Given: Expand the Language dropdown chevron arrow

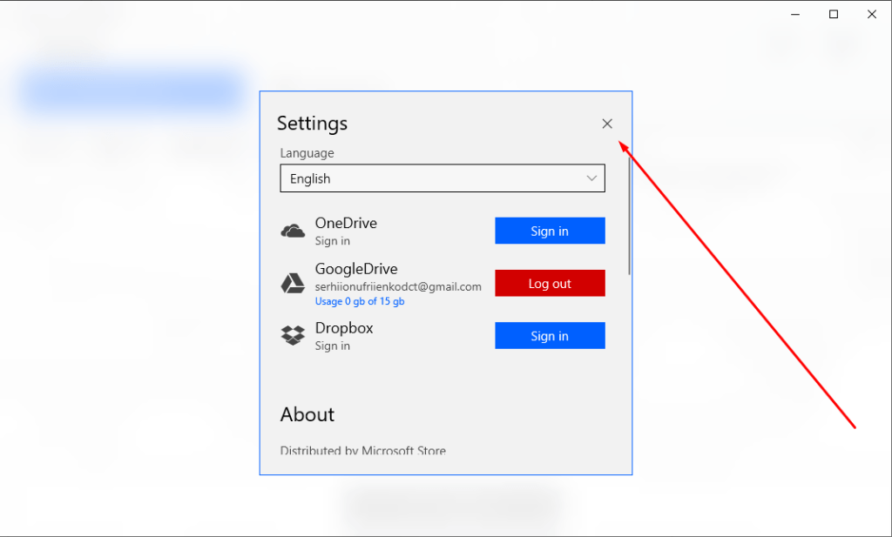Looking at the screenshot, I should [x=592, y=178].
